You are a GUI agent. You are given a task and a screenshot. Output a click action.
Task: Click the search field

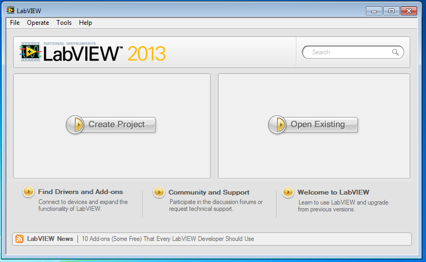point(353,52)
